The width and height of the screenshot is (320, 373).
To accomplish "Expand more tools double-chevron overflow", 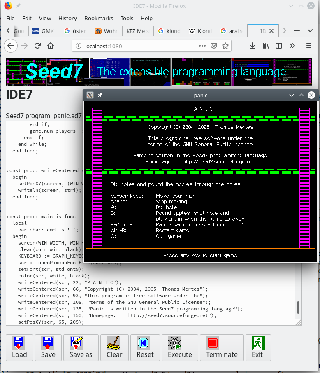I will pos(292,46).
